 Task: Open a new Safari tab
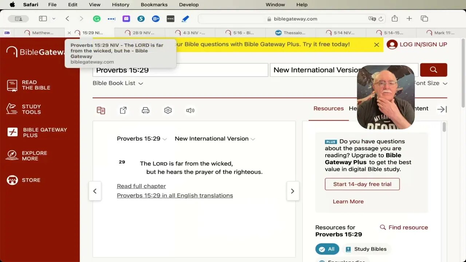click(x=409, y=19)
